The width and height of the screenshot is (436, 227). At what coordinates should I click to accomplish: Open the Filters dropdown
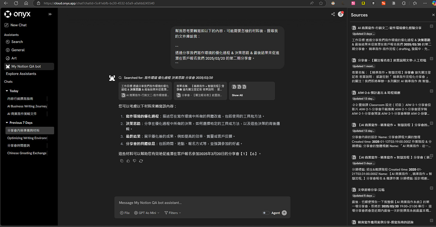tap(173, 213)
